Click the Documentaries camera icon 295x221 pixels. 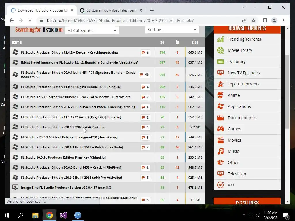click(x=220, y=118)
